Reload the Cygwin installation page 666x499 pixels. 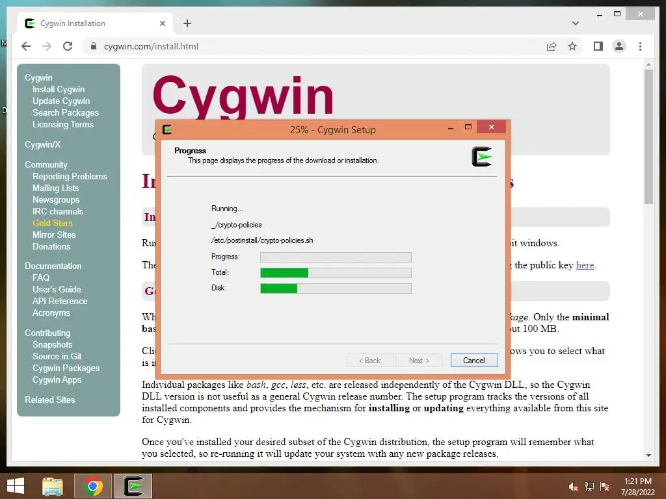(x=68, y=46)
